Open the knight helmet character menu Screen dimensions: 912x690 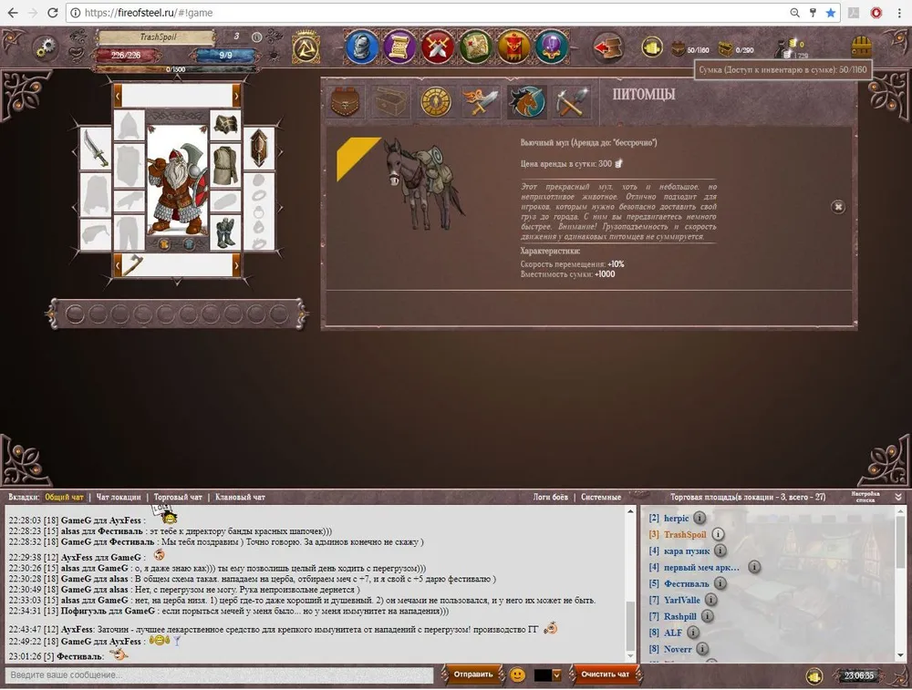tap(361, 46)
